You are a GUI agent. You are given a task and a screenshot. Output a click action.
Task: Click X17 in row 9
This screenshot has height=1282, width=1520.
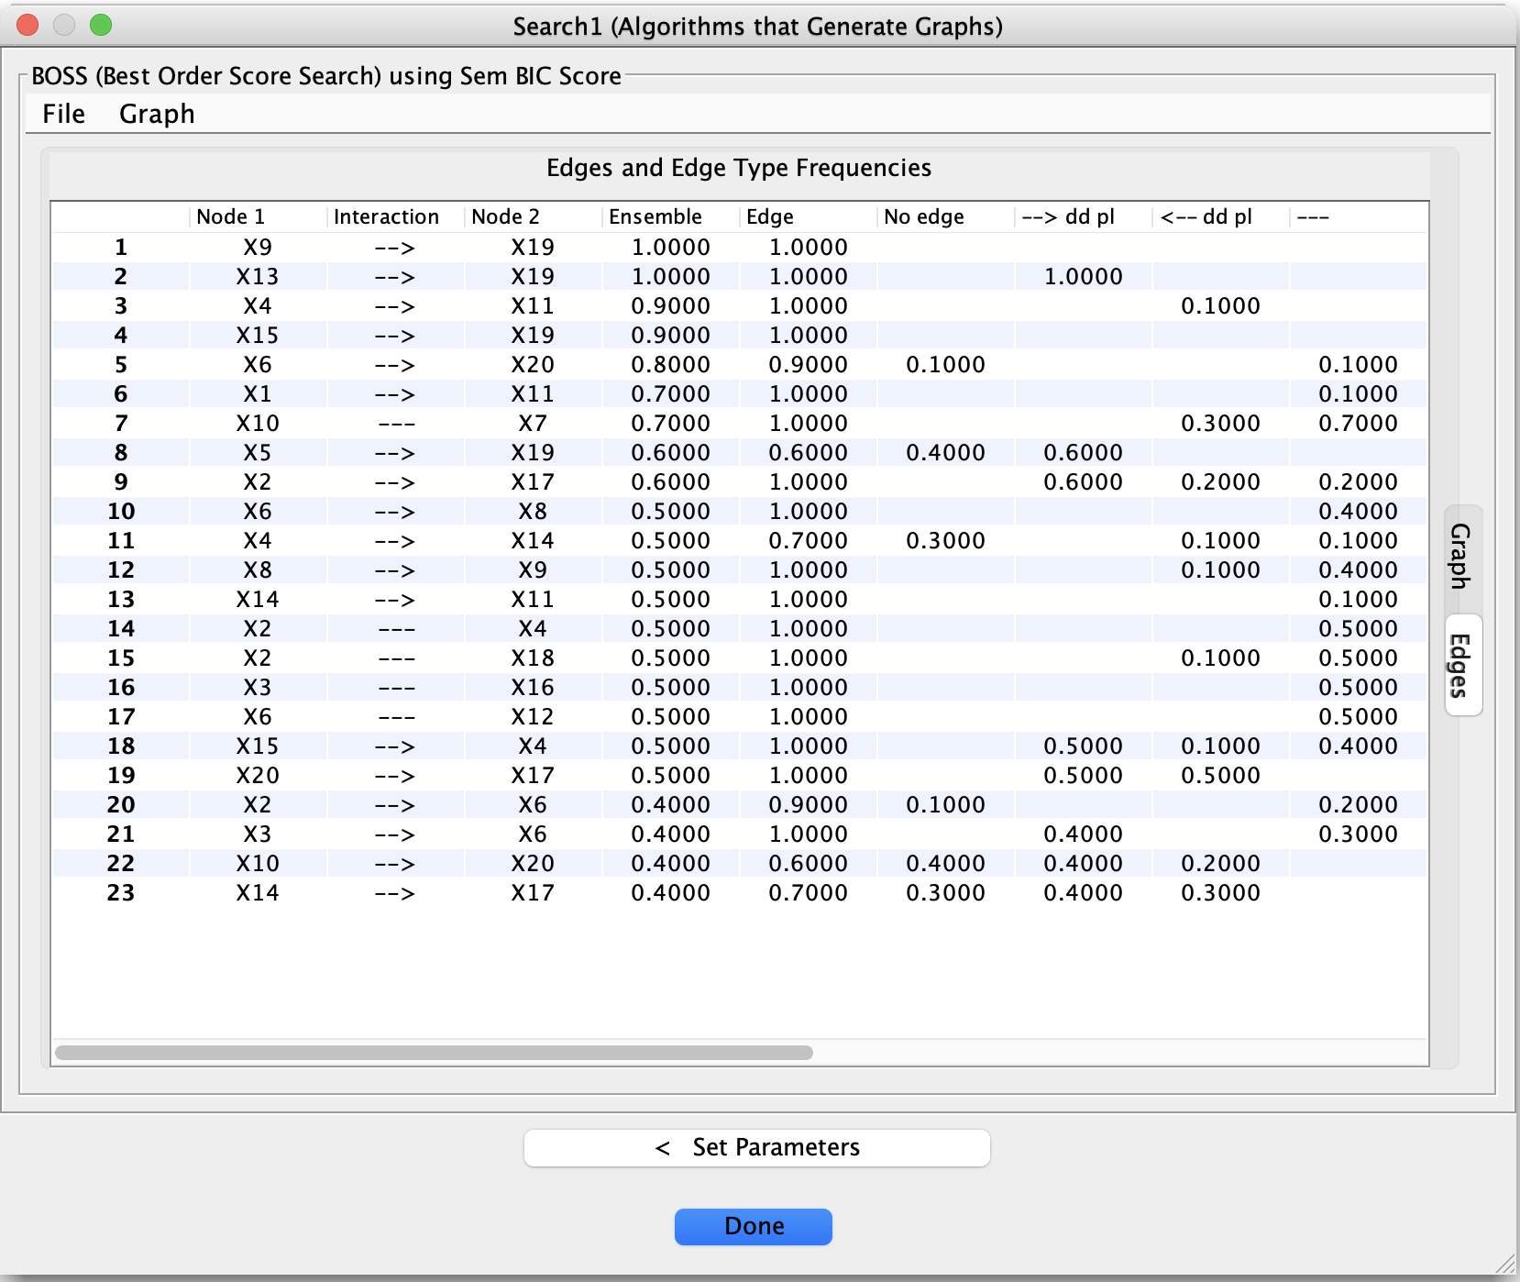click(533, 481)
